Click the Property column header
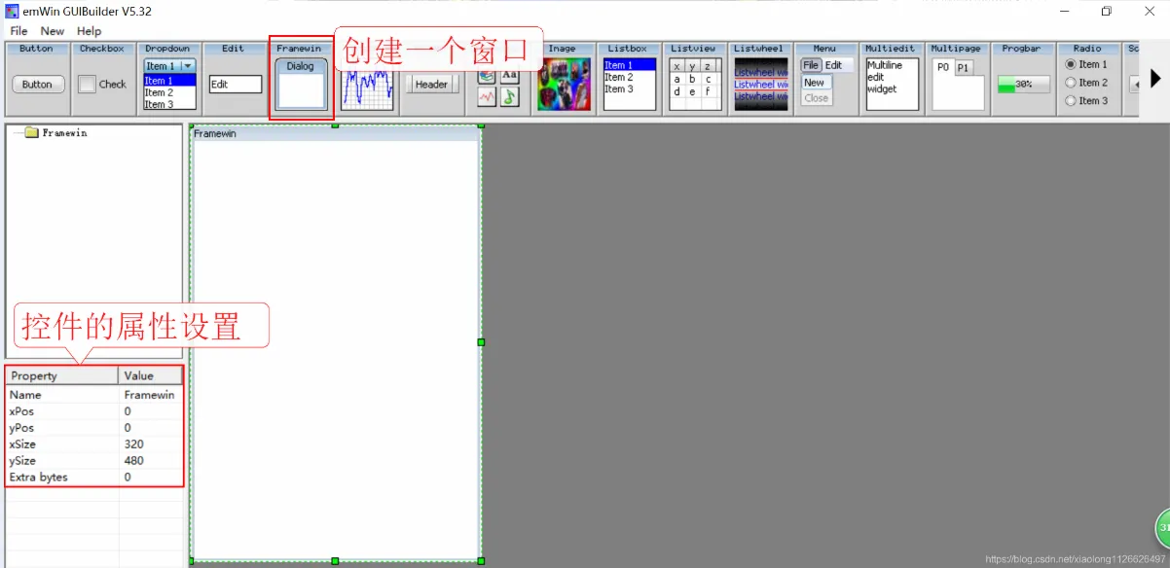 tap(62, 375)
